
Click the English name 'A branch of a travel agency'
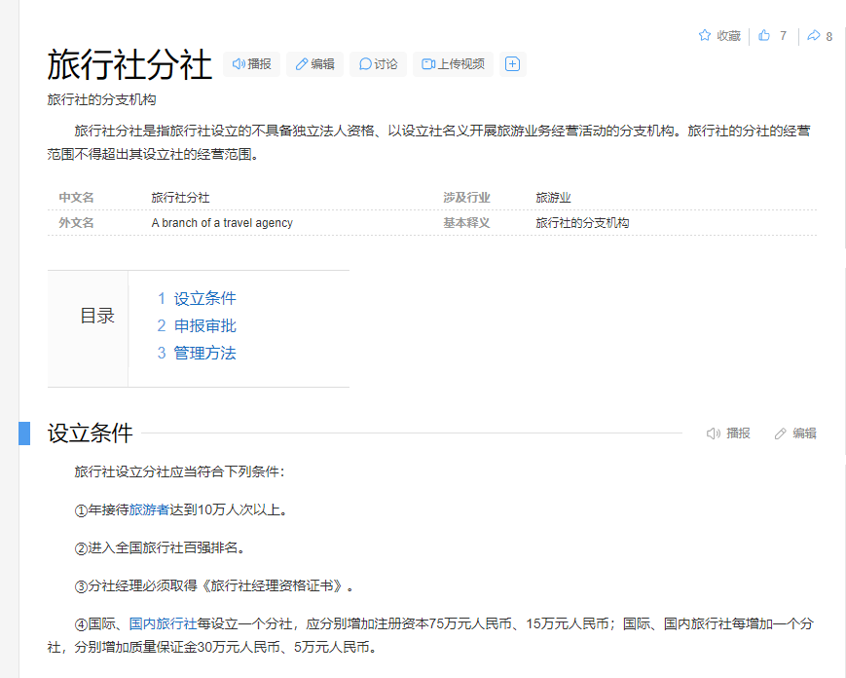click(x=222, y=223)
